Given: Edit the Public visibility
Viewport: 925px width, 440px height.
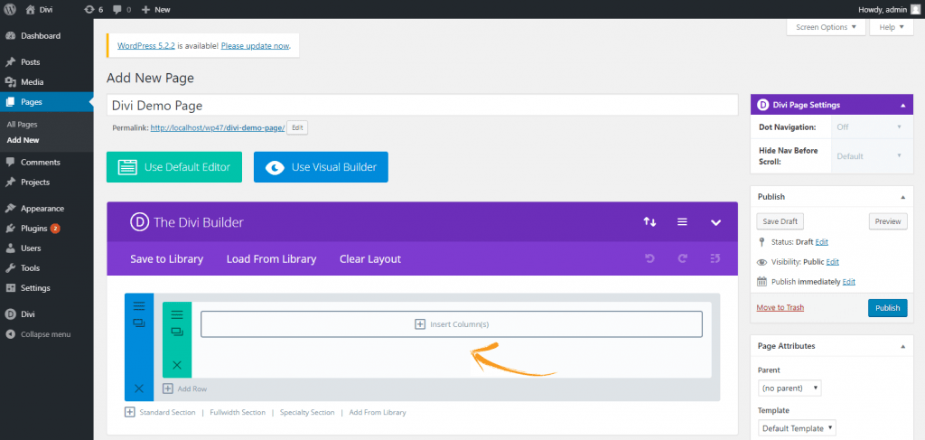Looking at the screenshot, I should [832, 262].
